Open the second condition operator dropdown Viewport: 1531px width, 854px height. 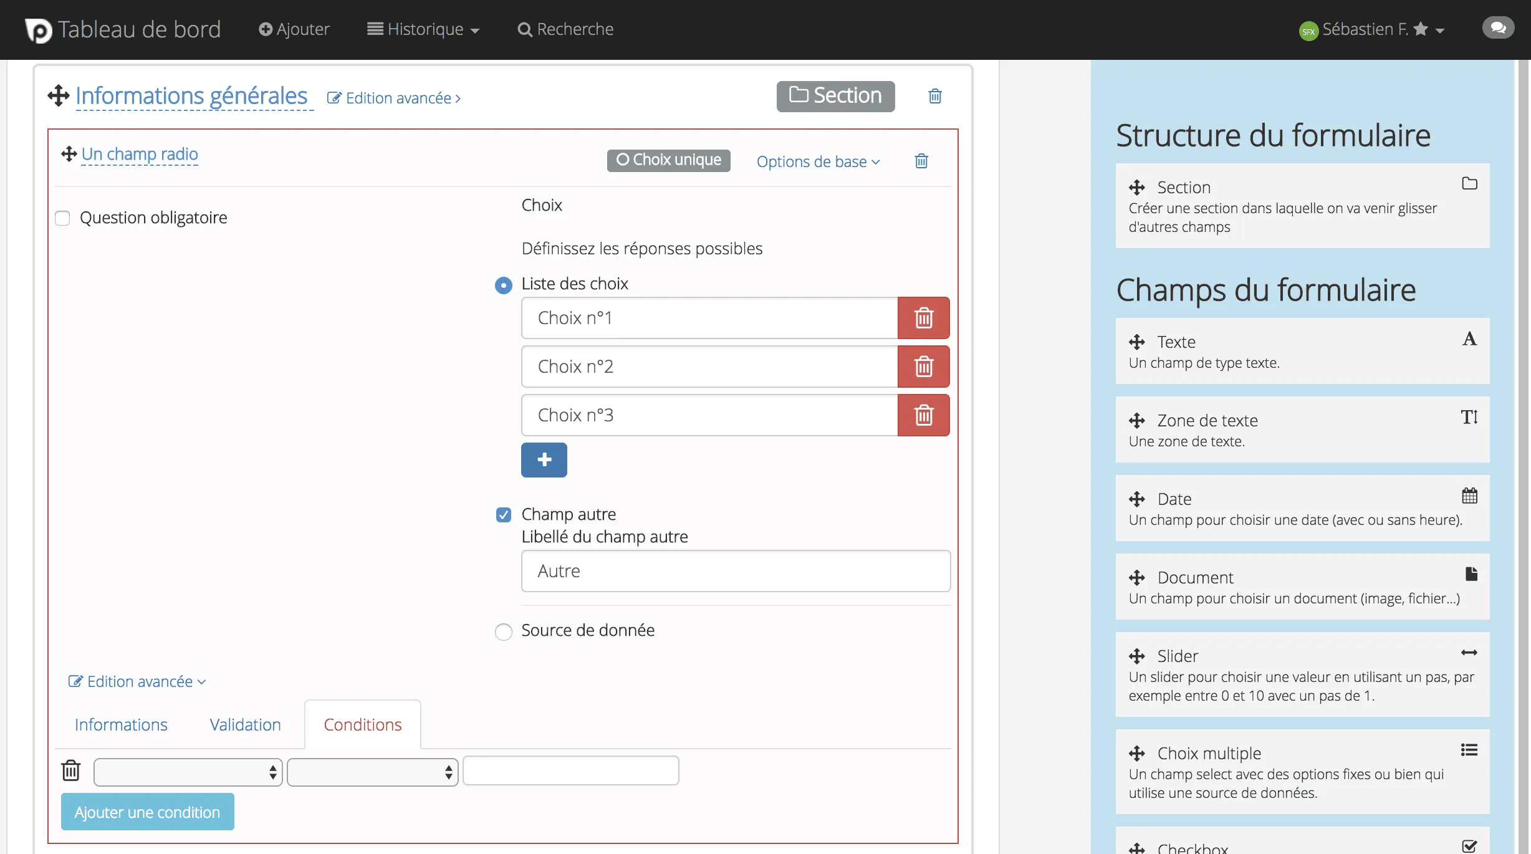click(373, 772)
